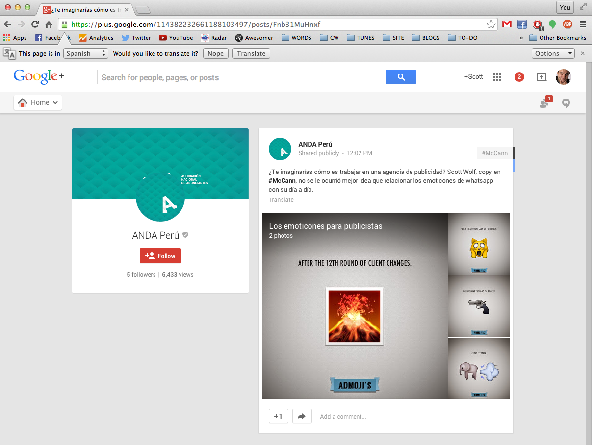
Task: Bookmark this page with the star icon
Action: pyautogui.click(x=491, y=24)
